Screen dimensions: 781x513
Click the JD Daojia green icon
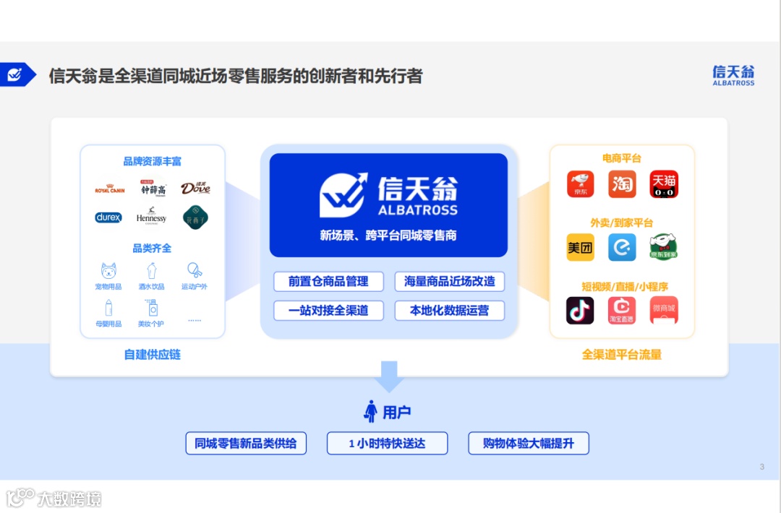tap(663, 247)
